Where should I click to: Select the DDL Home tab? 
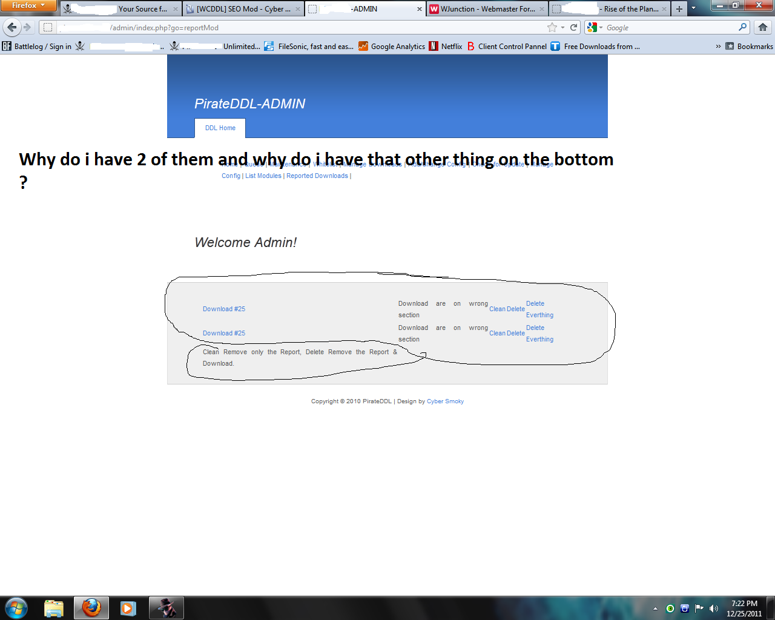(x=220, y=128)
